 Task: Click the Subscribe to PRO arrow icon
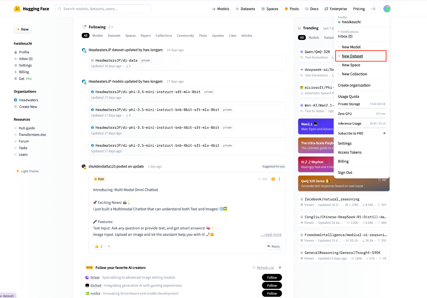point(384,133)
